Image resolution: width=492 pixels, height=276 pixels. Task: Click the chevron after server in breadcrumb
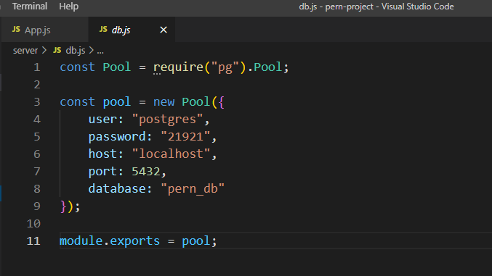click(x=44, y=50)
